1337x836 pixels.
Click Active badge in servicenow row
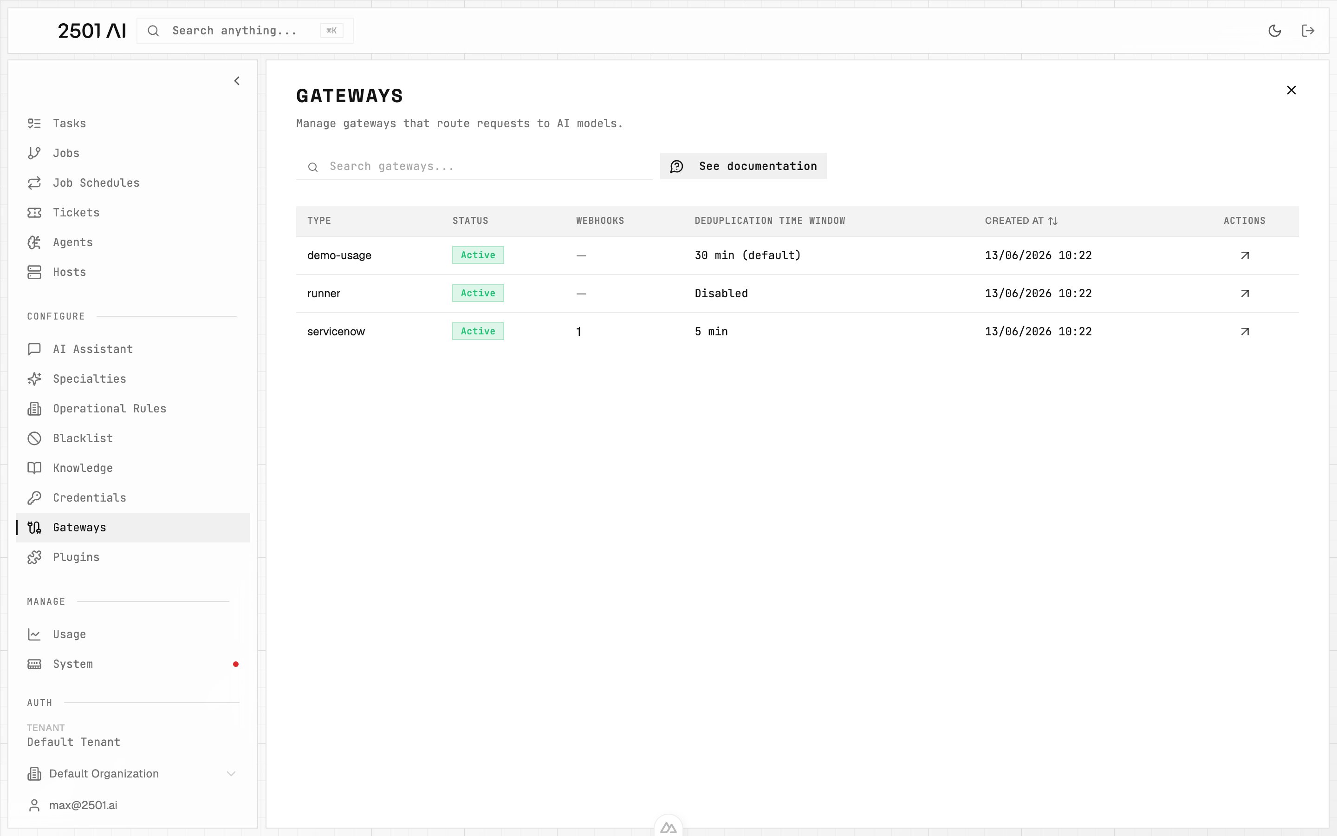coord(478,331)
